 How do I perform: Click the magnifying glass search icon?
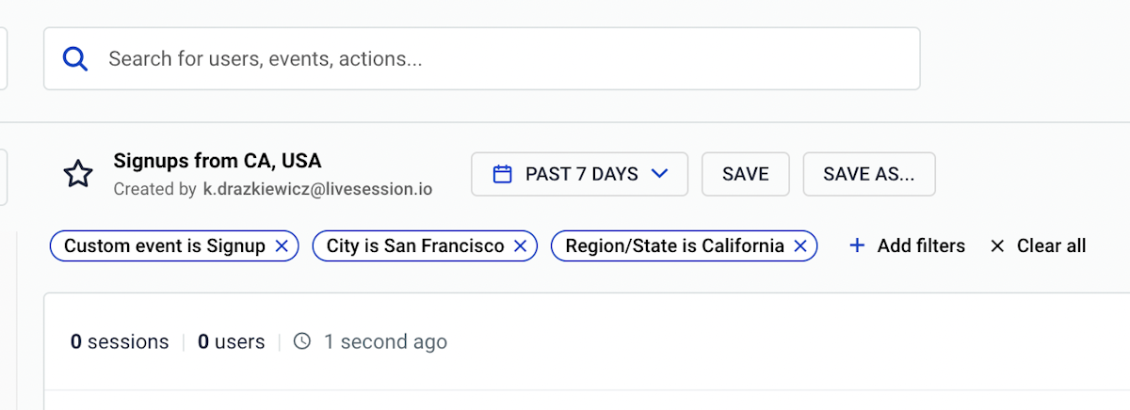(75, 59)
